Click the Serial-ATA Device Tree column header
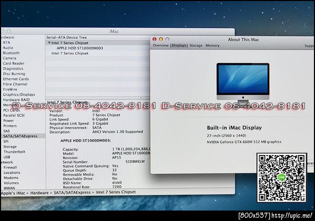The height and width of the screenshot is (221, 315). click(67, 38)
